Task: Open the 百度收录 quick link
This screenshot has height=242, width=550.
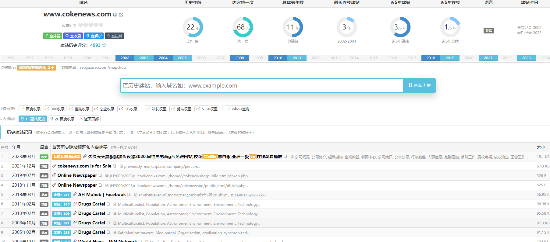Action: [30, 109]
